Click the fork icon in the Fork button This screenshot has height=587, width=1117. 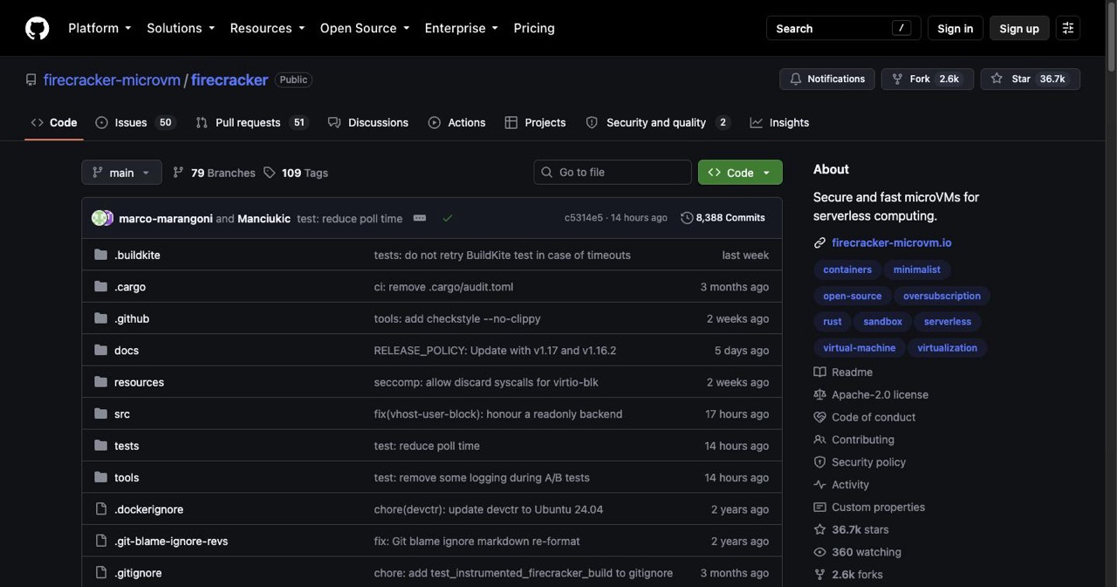897,78
